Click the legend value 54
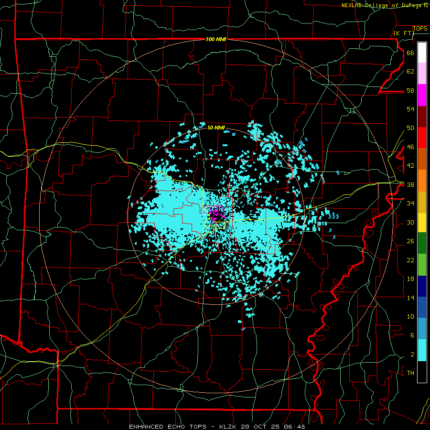430x430 pixels. [x=410, y=109]
